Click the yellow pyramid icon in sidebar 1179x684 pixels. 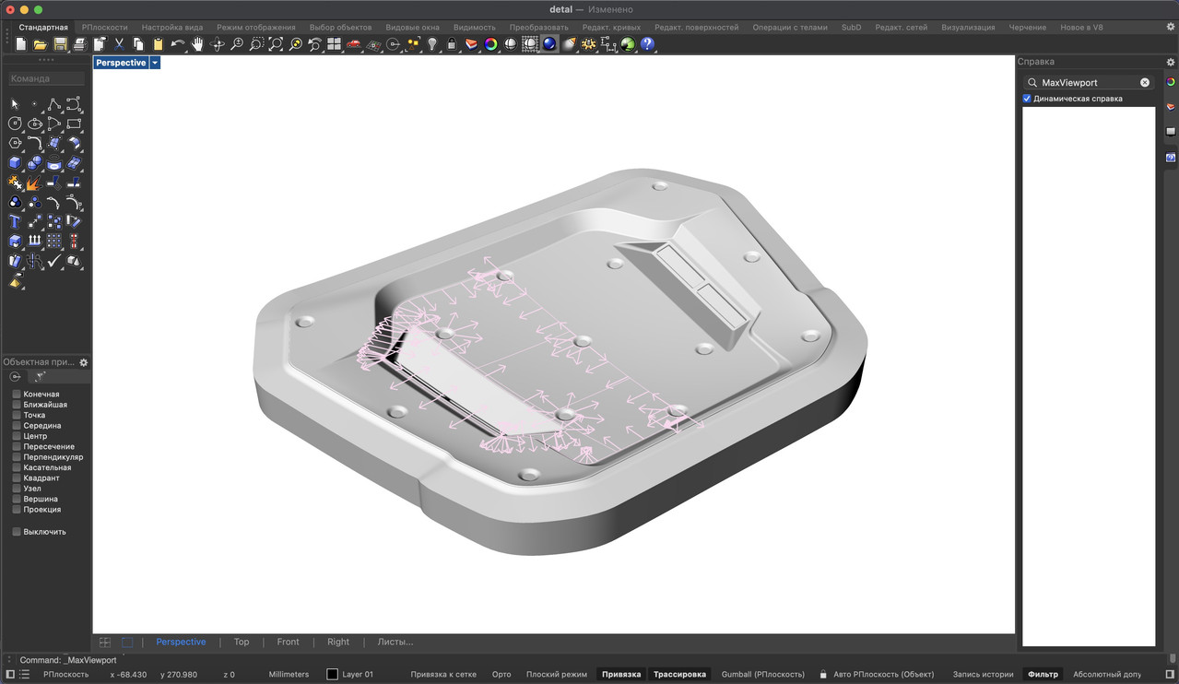point(15,281)
